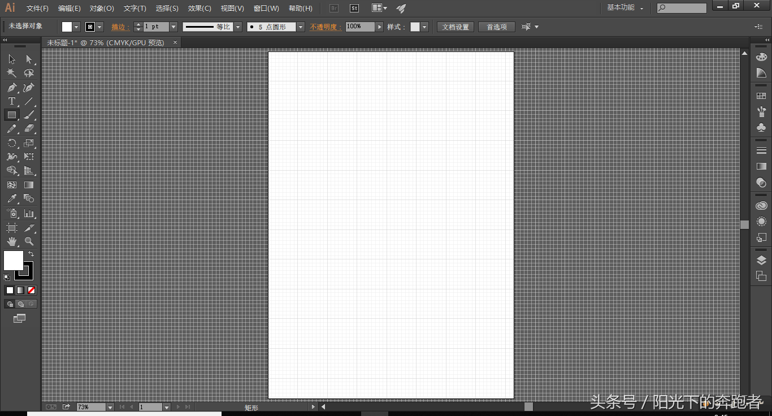Click the 首选项 button

(497, 27)
